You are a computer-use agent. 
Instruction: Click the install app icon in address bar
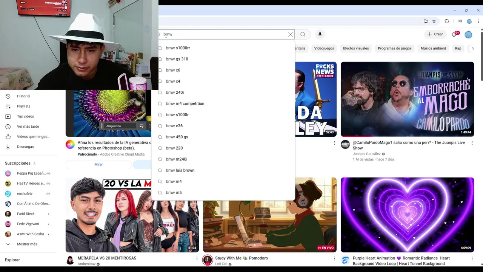tap(426, 21)
